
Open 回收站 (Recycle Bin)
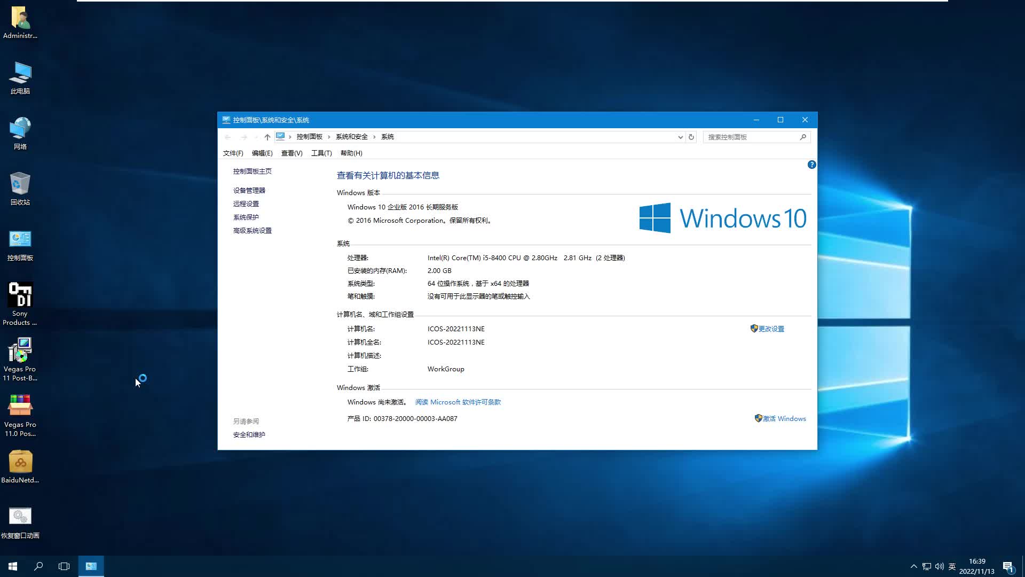pos(19,184)
